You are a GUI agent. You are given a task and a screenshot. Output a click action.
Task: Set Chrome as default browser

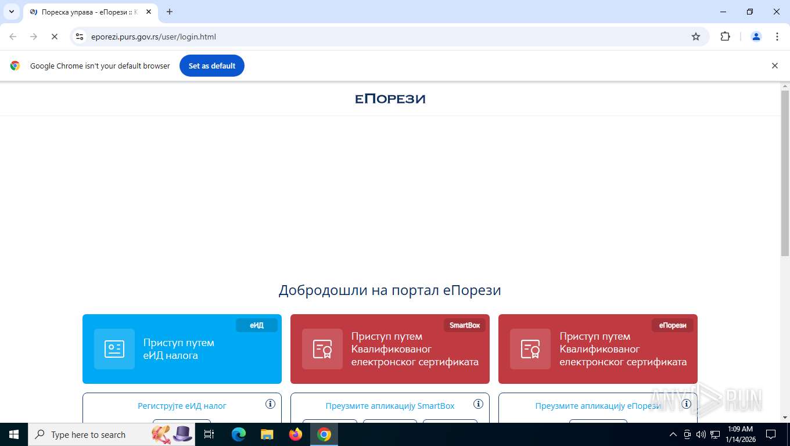[212, 66]
